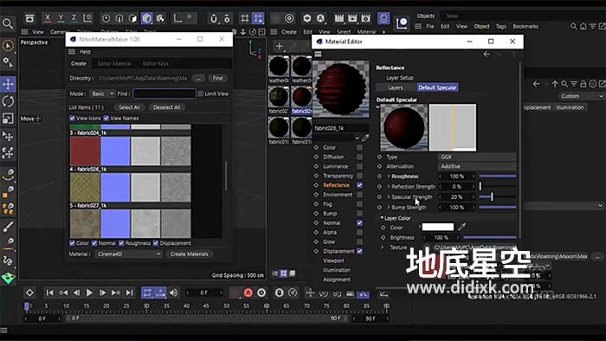The image size is (606, 341).
Task: Toggle X axis lock
Action: click(48, 18)
